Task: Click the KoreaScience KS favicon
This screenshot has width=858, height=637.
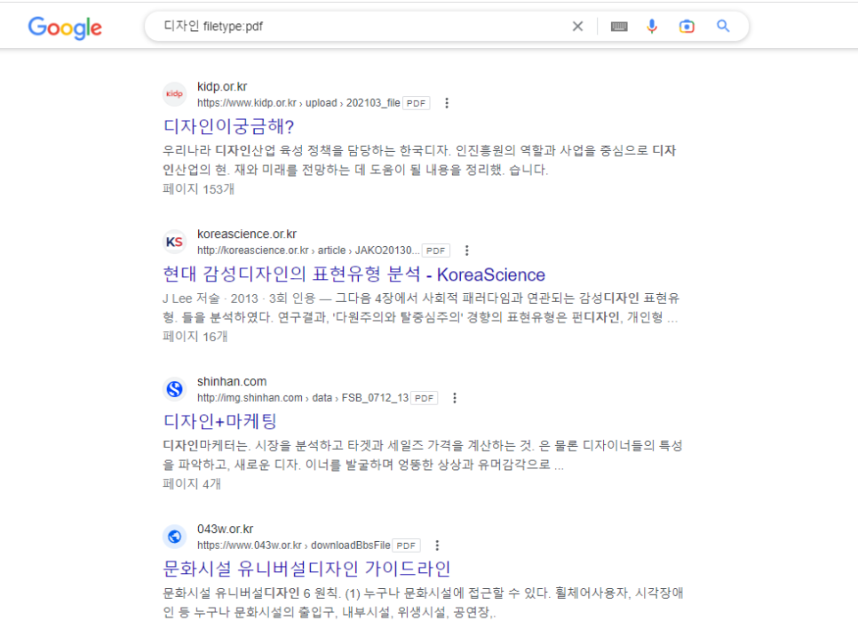Action: tap(175, 242)
